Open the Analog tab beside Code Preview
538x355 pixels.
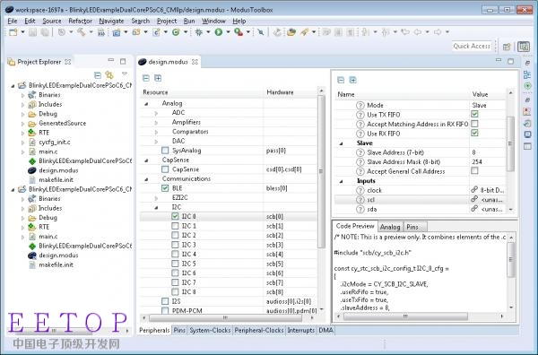tap(390, 227)
